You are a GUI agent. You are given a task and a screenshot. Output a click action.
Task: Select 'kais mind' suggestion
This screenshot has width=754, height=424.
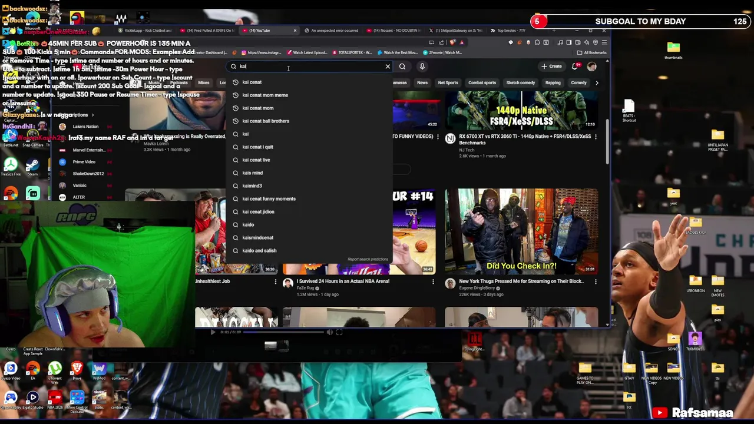coord(310,173)
